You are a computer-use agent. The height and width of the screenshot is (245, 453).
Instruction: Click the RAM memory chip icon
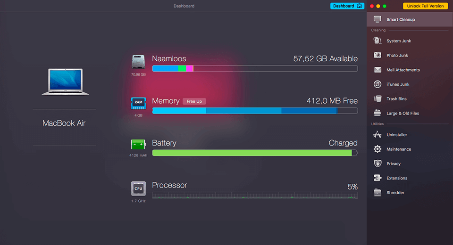tap(138, 104)
